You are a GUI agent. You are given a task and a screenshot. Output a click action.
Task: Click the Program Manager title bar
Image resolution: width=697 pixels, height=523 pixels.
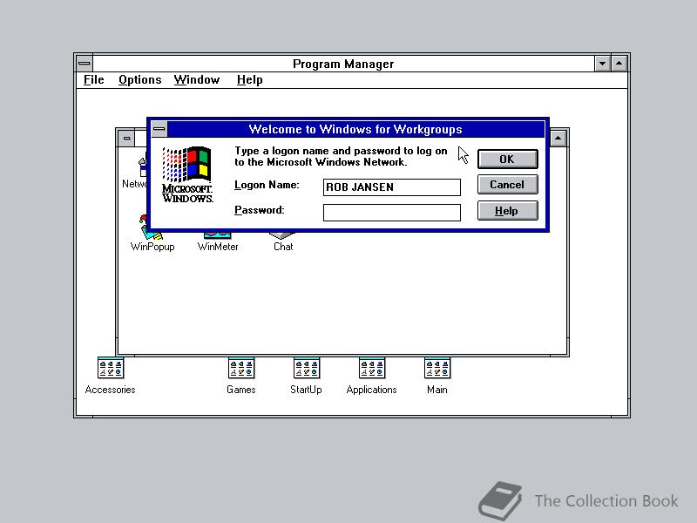[343, 64]
